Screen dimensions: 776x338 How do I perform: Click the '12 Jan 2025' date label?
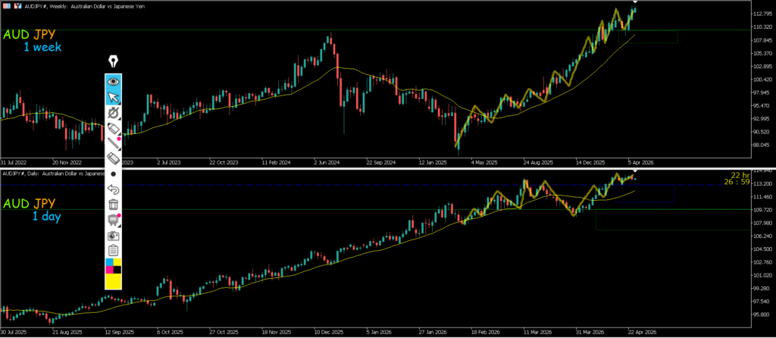click(x=433, y=162)
